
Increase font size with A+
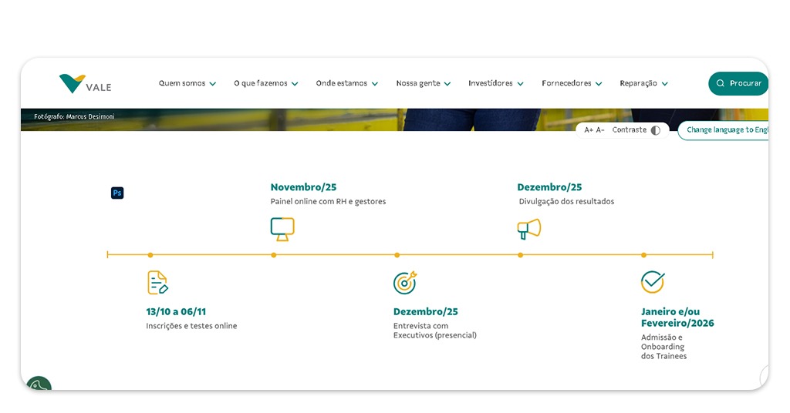coord(589,130)
